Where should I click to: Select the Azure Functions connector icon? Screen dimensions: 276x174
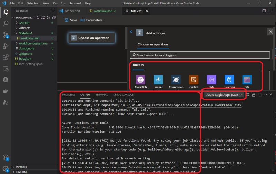(x=158, y=80)
